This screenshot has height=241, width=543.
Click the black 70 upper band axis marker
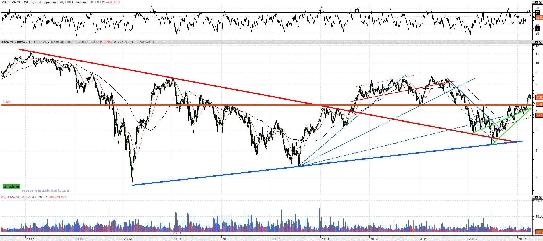[x=537, y=13]
